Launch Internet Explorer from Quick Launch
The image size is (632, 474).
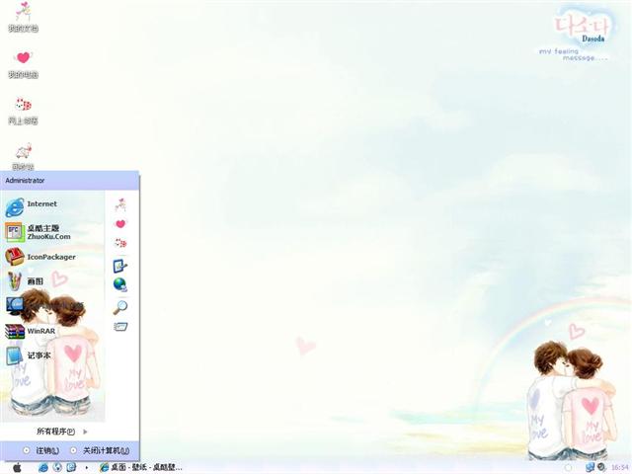pos(43,467)
